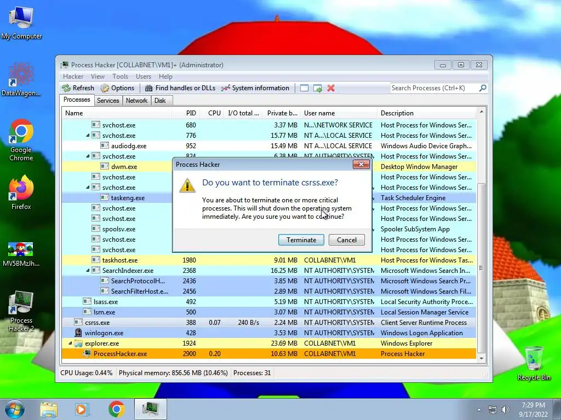Collapse the svchost.exe PID 776 tree node
Screen dimensions: 561x420
pyautogui.click(x=88, y=136)
